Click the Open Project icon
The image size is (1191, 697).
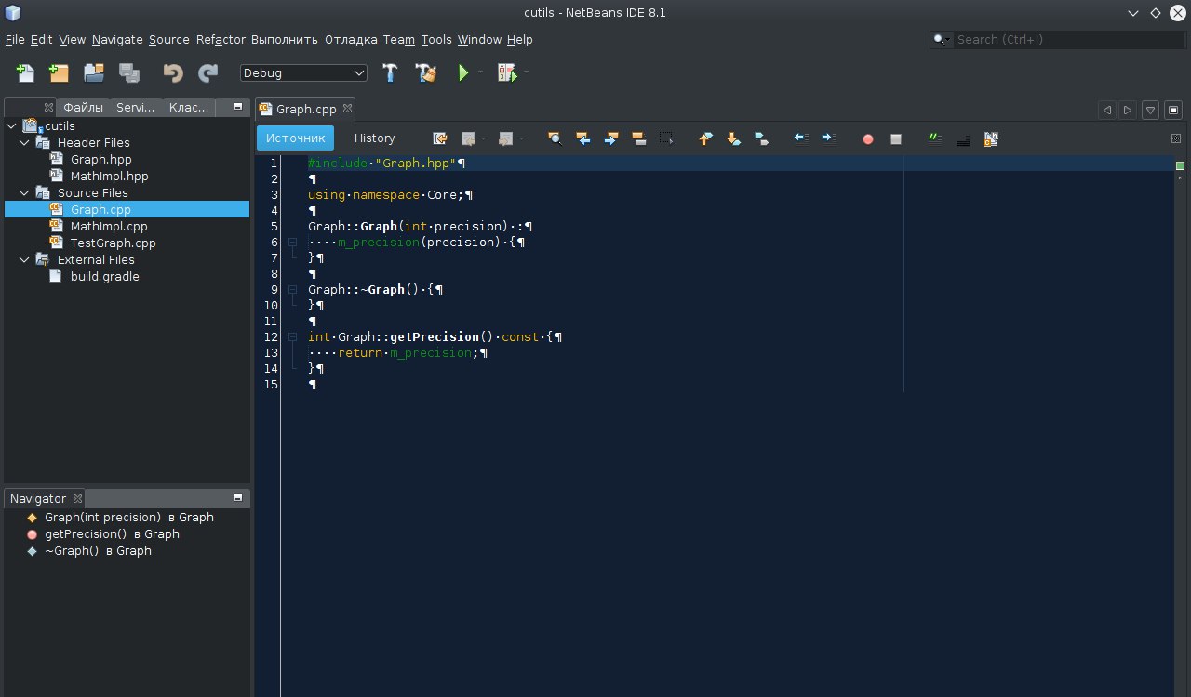pyautogui.click(x=93, y=73)
